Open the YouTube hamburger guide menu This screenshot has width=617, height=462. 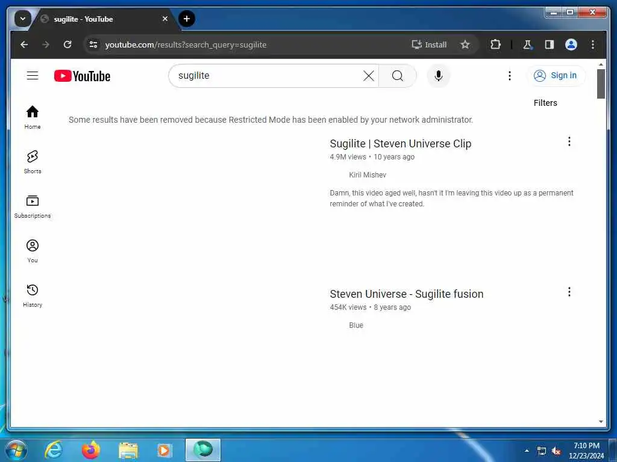click(33, 75)
